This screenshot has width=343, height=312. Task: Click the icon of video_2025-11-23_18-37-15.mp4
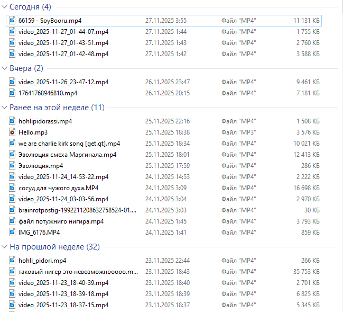click(x=12, y=305)
